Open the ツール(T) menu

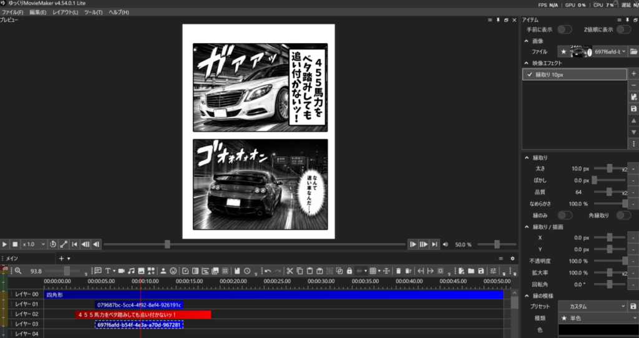click(94, 12)
